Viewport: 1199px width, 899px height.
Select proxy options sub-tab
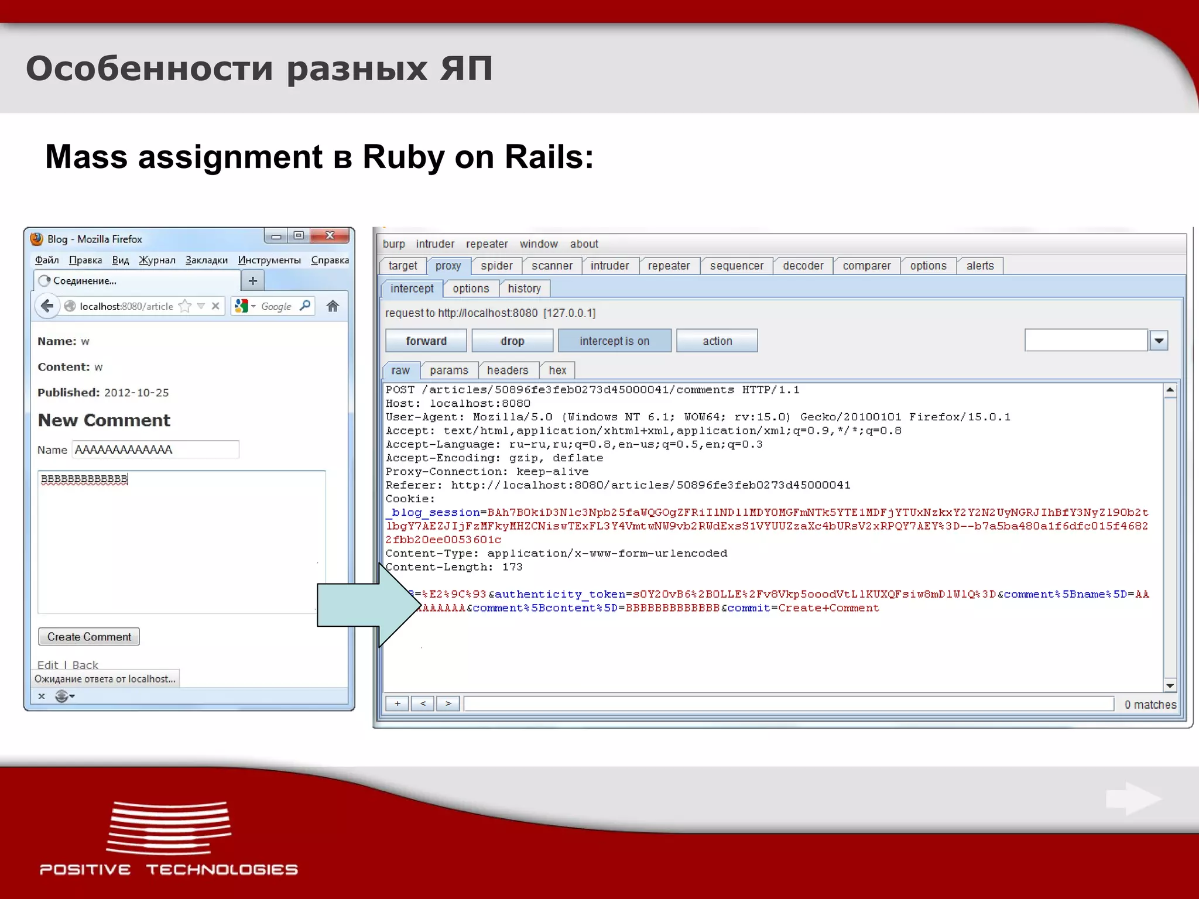(x=471, y=289)
